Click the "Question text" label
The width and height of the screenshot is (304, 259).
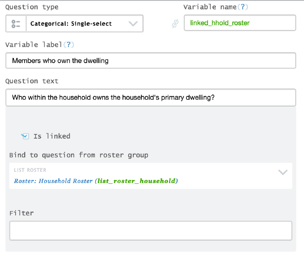click(x=32, y=81)
